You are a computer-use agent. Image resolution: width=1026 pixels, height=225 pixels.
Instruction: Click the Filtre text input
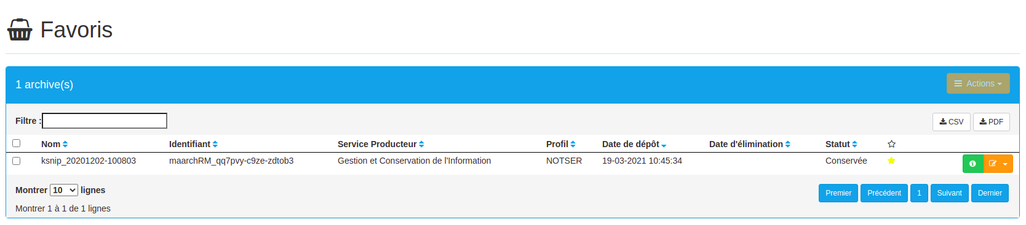pyautogui.click(x=105, y=121)
